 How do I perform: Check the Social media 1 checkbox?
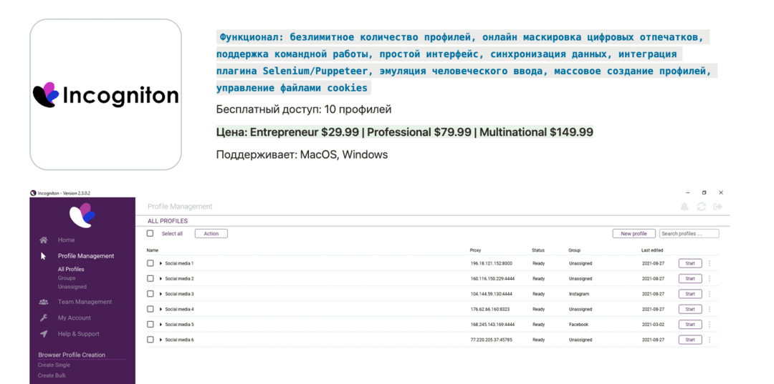pos(150,263)
